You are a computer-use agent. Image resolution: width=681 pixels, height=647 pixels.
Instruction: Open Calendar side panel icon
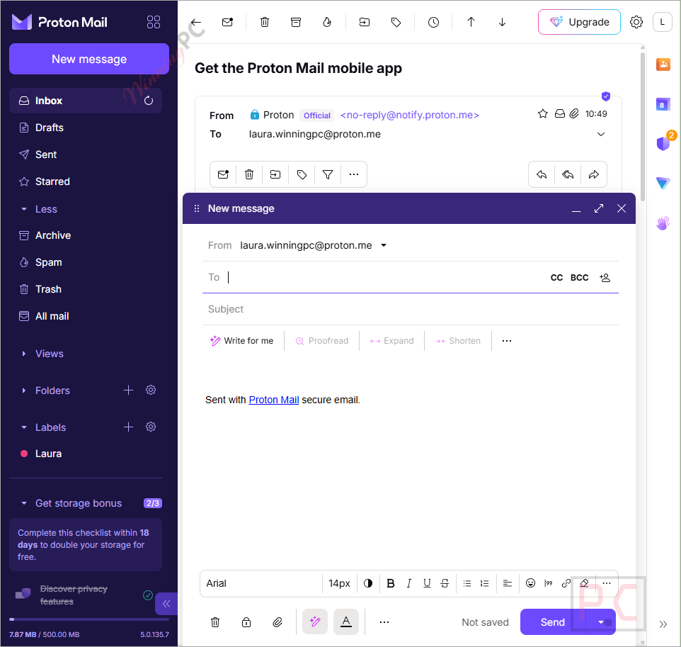click(x=663, y=104)
